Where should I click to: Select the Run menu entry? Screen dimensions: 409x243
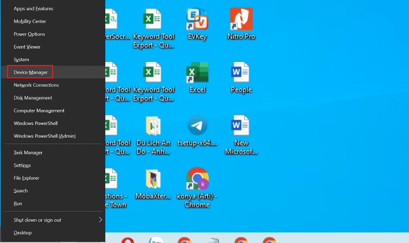pos(18,204)
